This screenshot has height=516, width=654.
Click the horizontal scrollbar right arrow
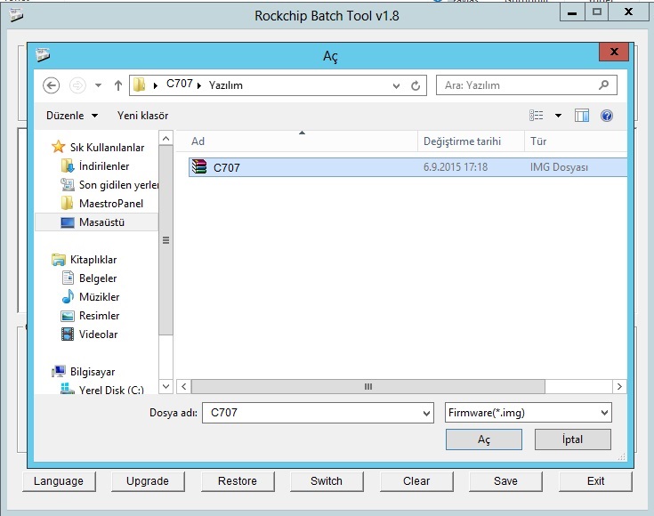619,386
